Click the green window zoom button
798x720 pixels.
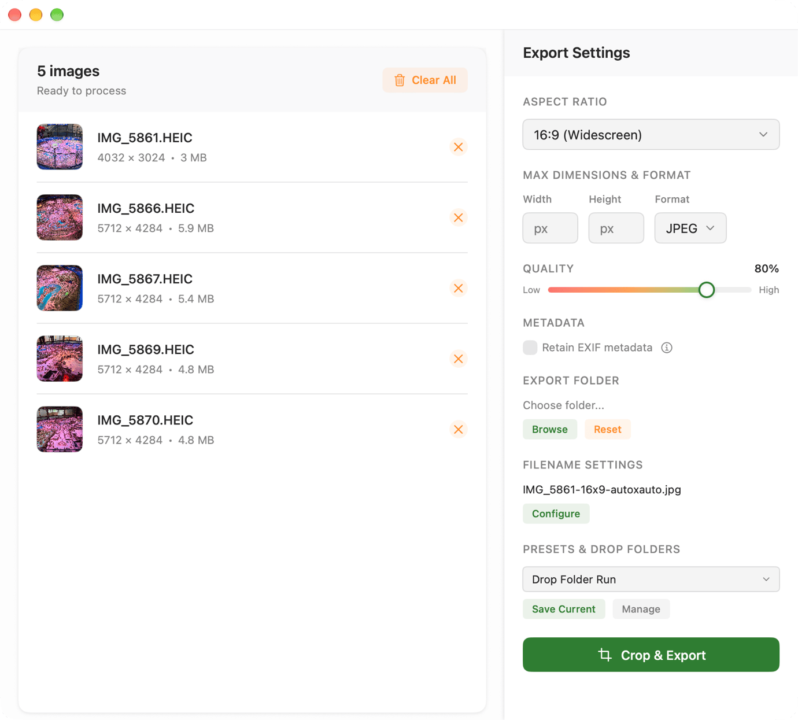tap(57, 15)
